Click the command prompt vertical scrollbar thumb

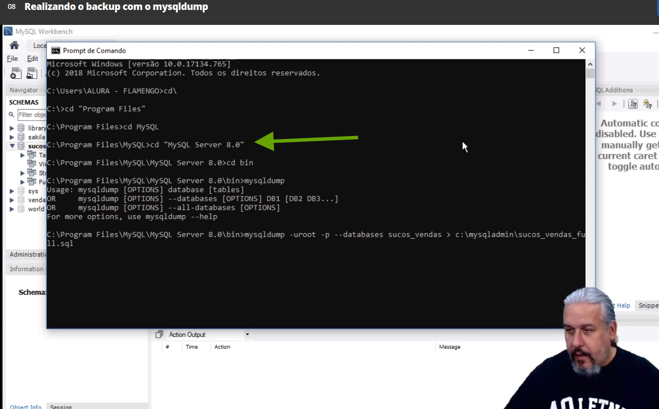(590, 74)
